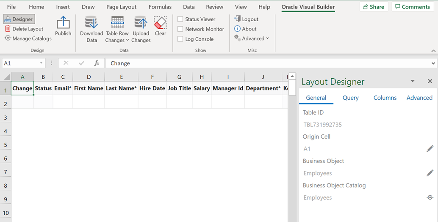Click the Share button
Image resolution: width=438 pixels, height=222 pixels.
click(374, 7)
